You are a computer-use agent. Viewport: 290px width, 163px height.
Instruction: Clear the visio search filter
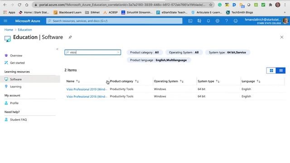point(118,53)
